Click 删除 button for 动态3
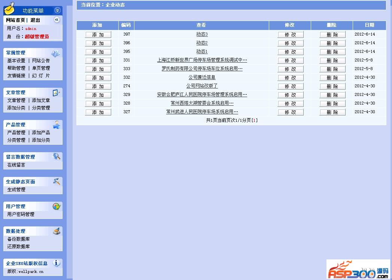This screenshot has width=392, height=280. 332,35
